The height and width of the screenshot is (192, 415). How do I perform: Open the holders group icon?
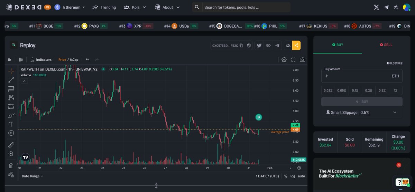[288, 45]
